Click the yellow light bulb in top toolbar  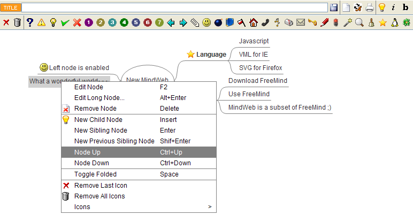(x=382, y=7)
